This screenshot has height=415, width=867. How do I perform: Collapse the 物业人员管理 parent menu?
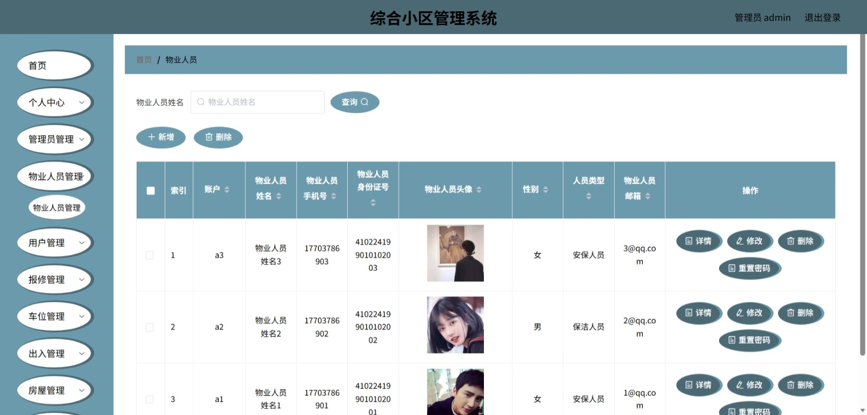[x=55, y=176]
